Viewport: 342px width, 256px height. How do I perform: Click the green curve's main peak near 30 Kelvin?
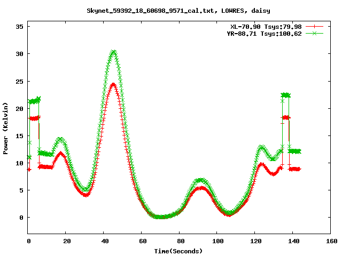tap(114, 52)
